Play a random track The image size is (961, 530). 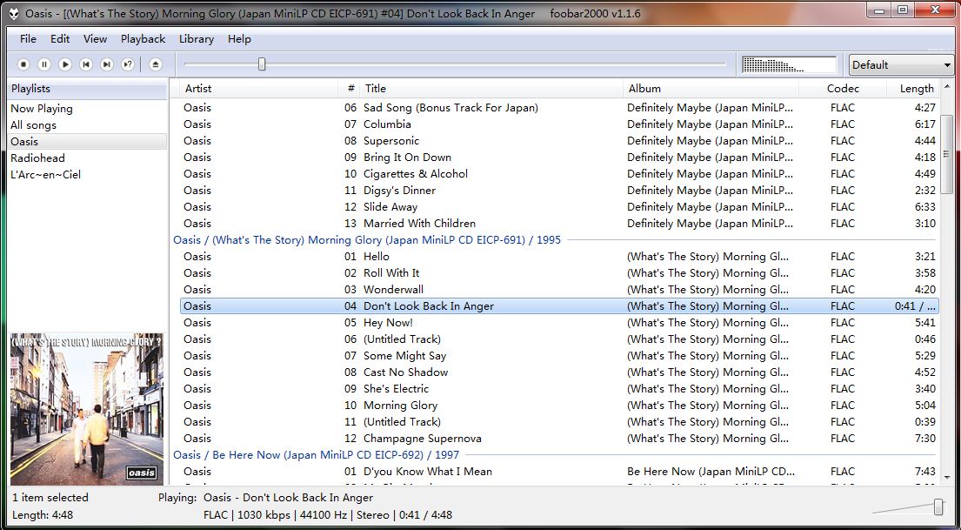(128, 64)
